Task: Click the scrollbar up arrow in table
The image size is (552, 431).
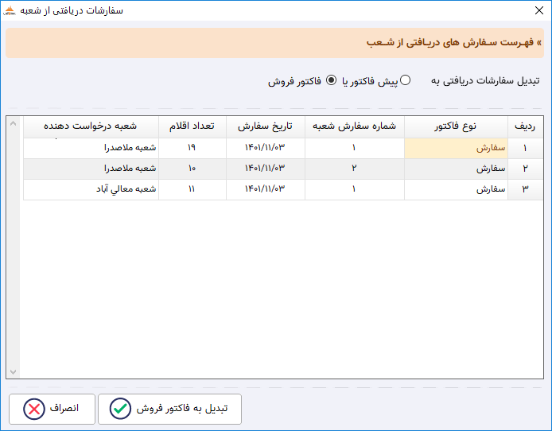Action: [x=13, y=123]
